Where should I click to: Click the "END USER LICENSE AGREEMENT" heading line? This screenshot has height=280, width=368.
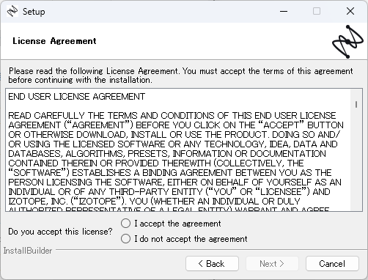77,97
